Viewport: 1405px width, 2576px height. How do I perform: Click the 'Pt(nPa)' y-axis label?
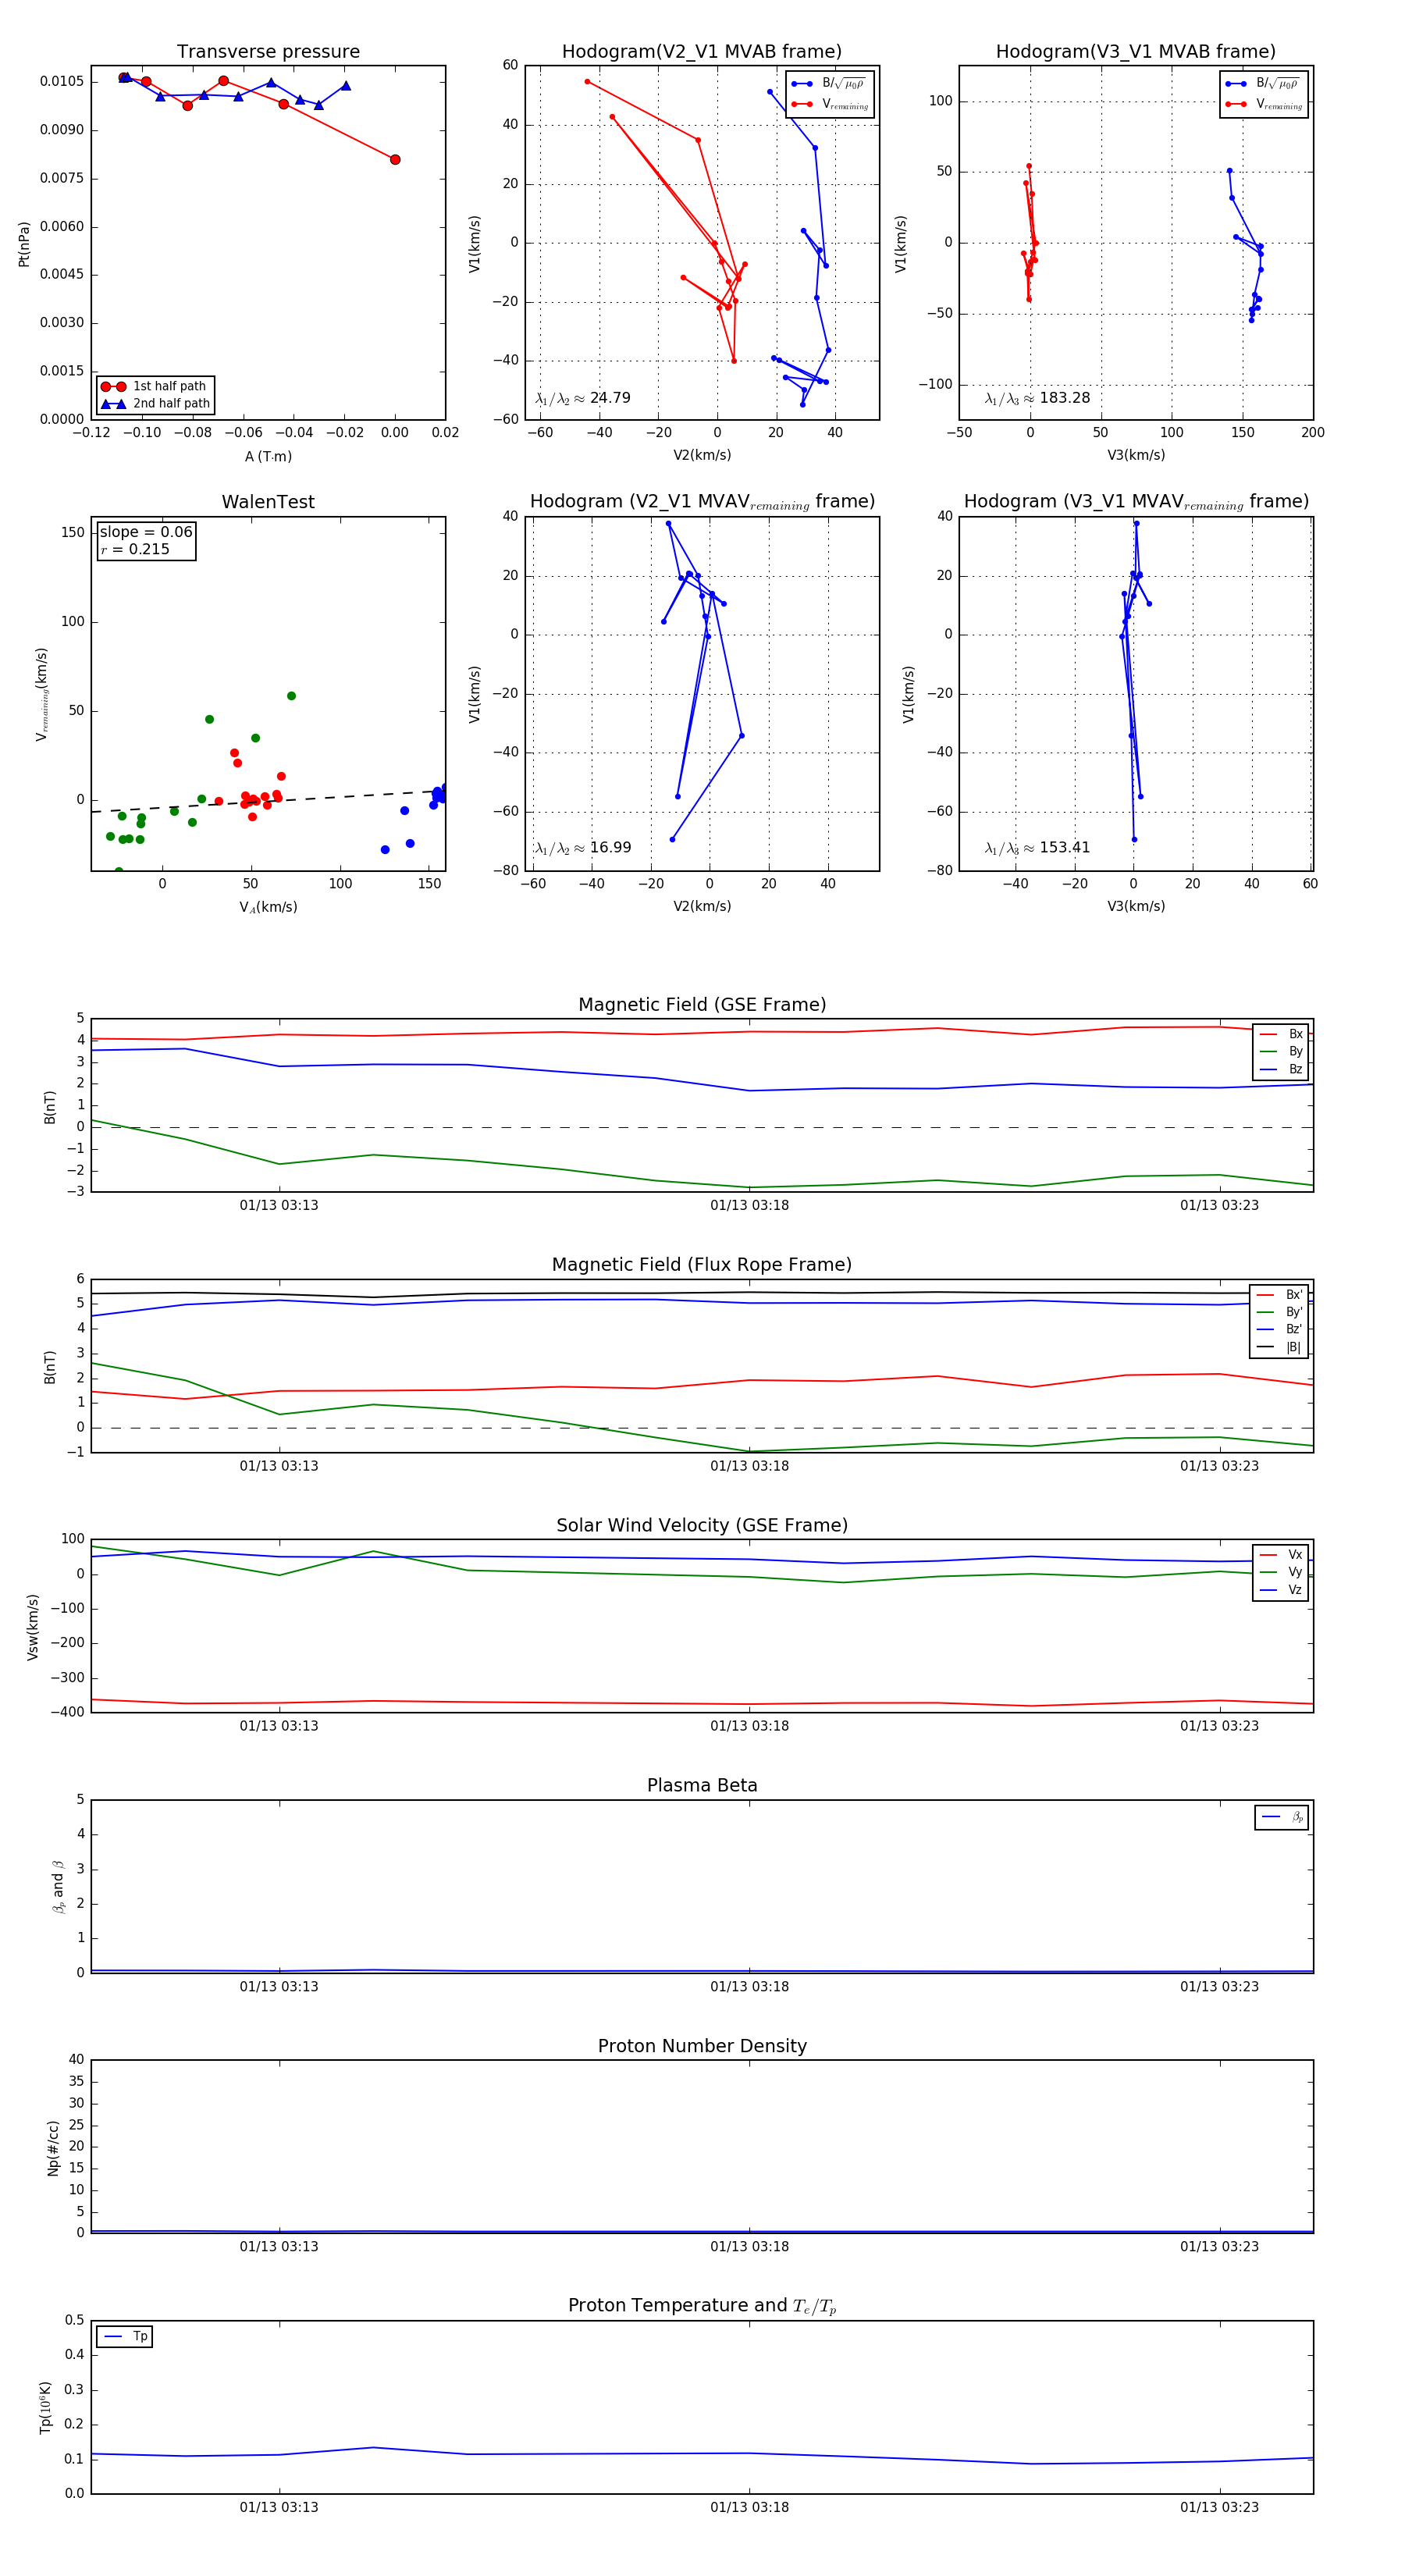[x=24, y=243]
